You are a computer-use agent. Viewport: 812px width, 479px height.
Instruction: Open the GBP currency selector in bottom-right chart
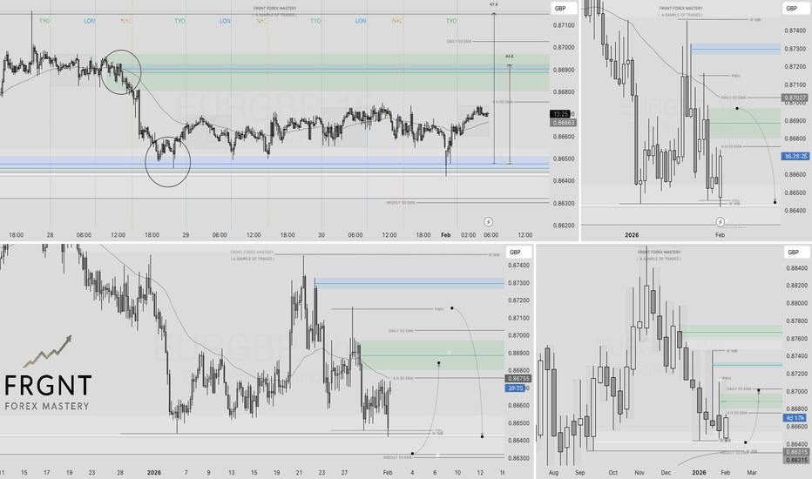click(792, 252)
